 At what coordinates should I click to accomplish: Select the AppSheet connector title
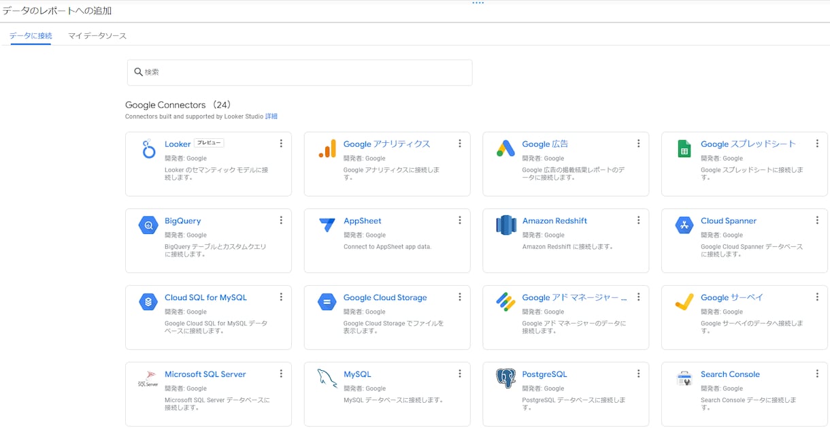[x=363, y=221]
